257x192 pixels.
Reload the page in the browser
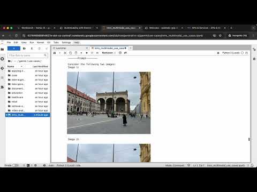(x=16, y=36)
